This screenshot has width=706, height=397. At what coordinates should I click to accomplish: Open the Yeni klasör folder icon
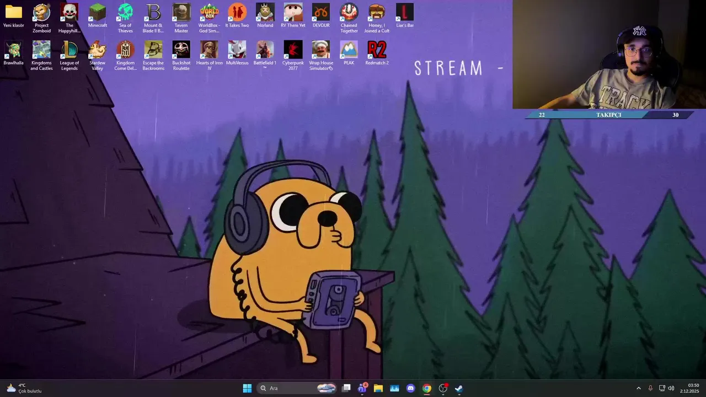14,16
